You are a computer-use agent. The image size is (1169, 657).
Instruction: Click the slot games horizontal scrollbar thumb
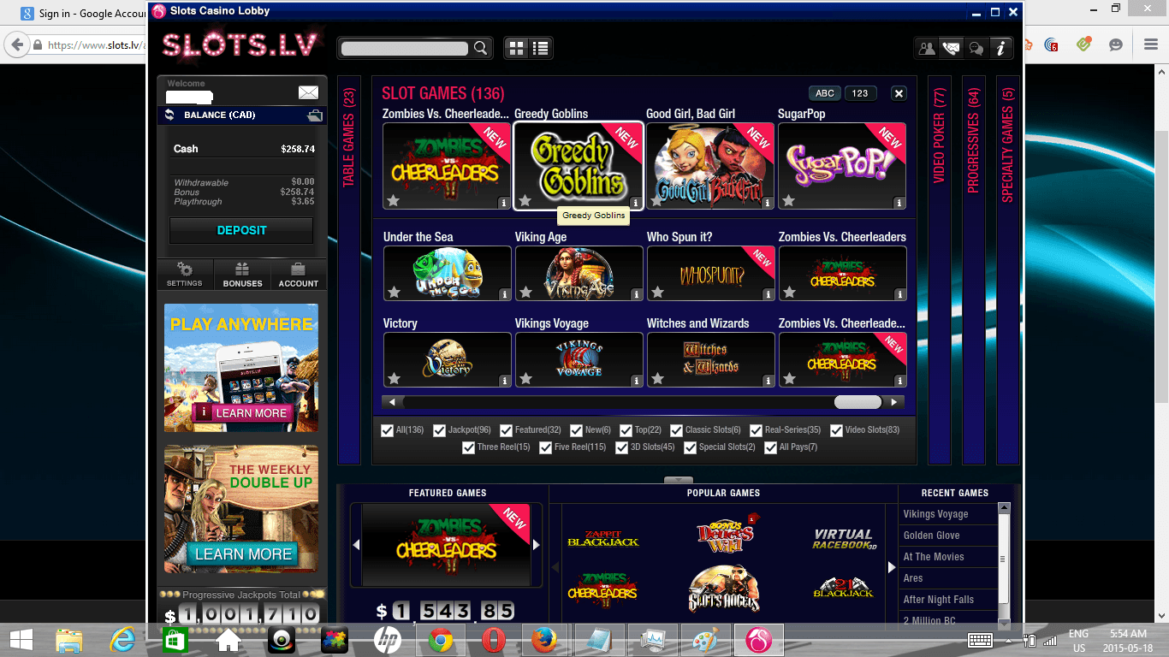click(x=857, y=402)
